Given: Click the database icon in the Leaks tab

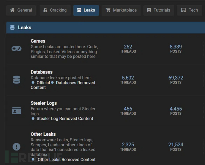Looking at the screenshot, I should (x=79, y=10).
